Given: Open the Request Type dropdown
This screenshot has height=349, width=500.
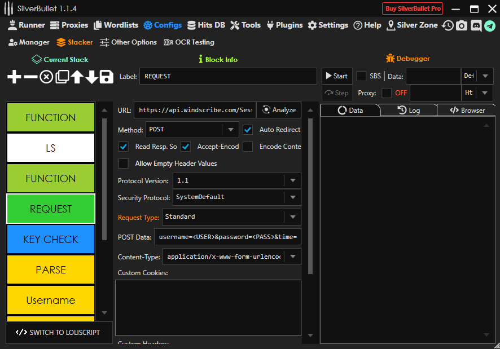Looking at the screenshot, I should (231, 217).
